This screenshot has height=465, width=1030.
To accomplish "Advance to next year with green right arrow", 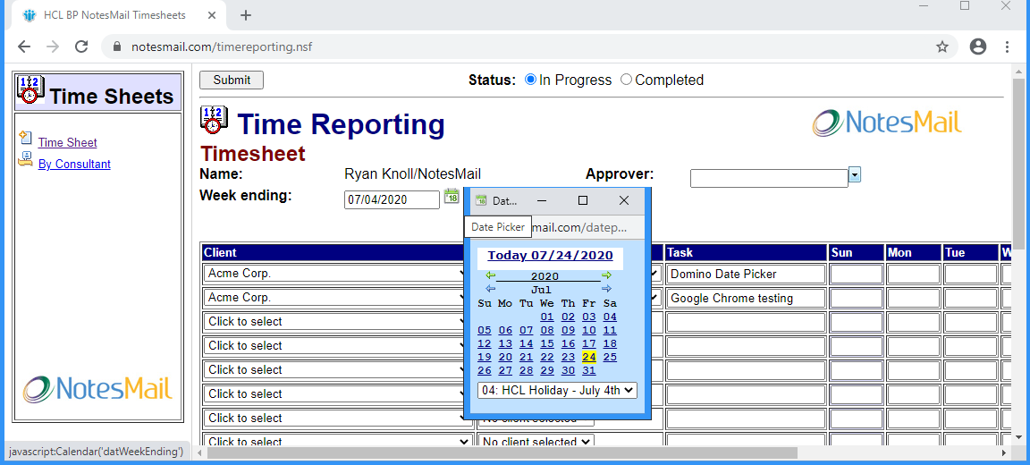I will pyautogui.click(x=606, y=275).
